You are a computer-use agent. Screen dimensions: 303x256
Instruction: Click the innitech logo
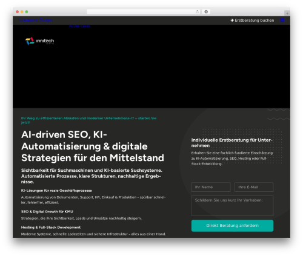40,41
